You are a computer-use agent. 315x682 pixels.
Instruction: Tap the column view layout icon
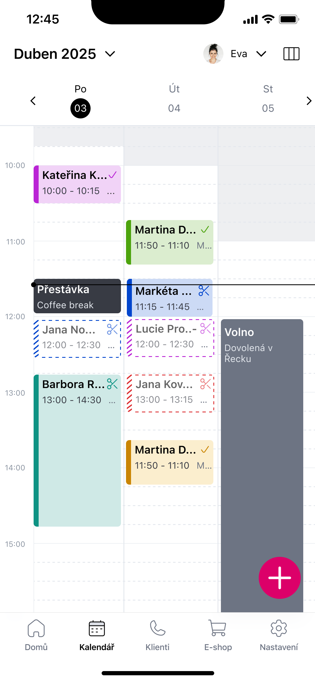(291, 54)
